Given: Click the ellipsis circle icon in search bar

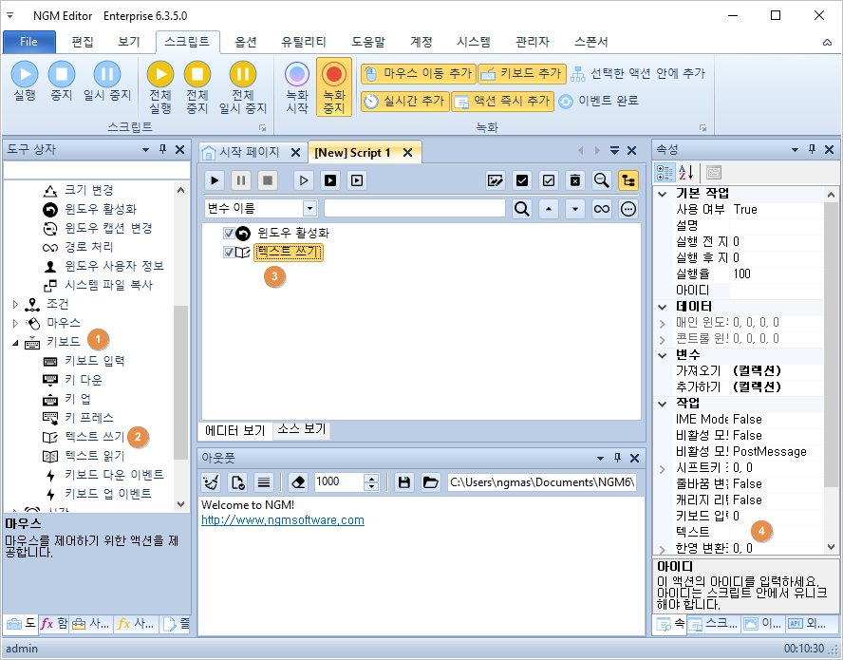Looking at the screenshot, I should coord(628,209).
